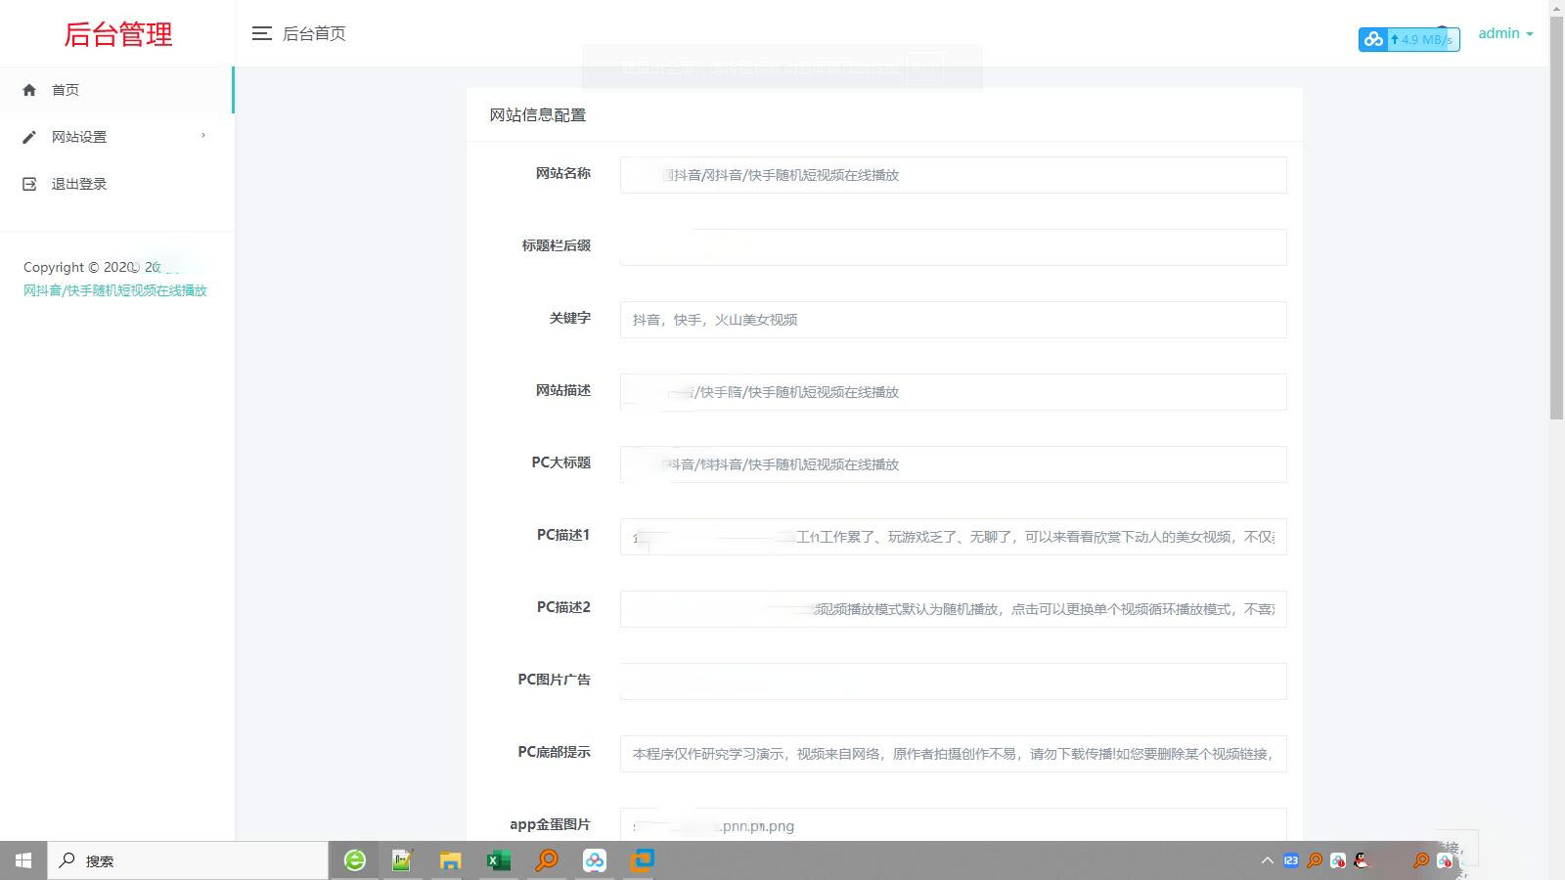Open the Baidu Netdisk taskbar icon
Viewport: 1565px width, 880px height.
[595, 860]
